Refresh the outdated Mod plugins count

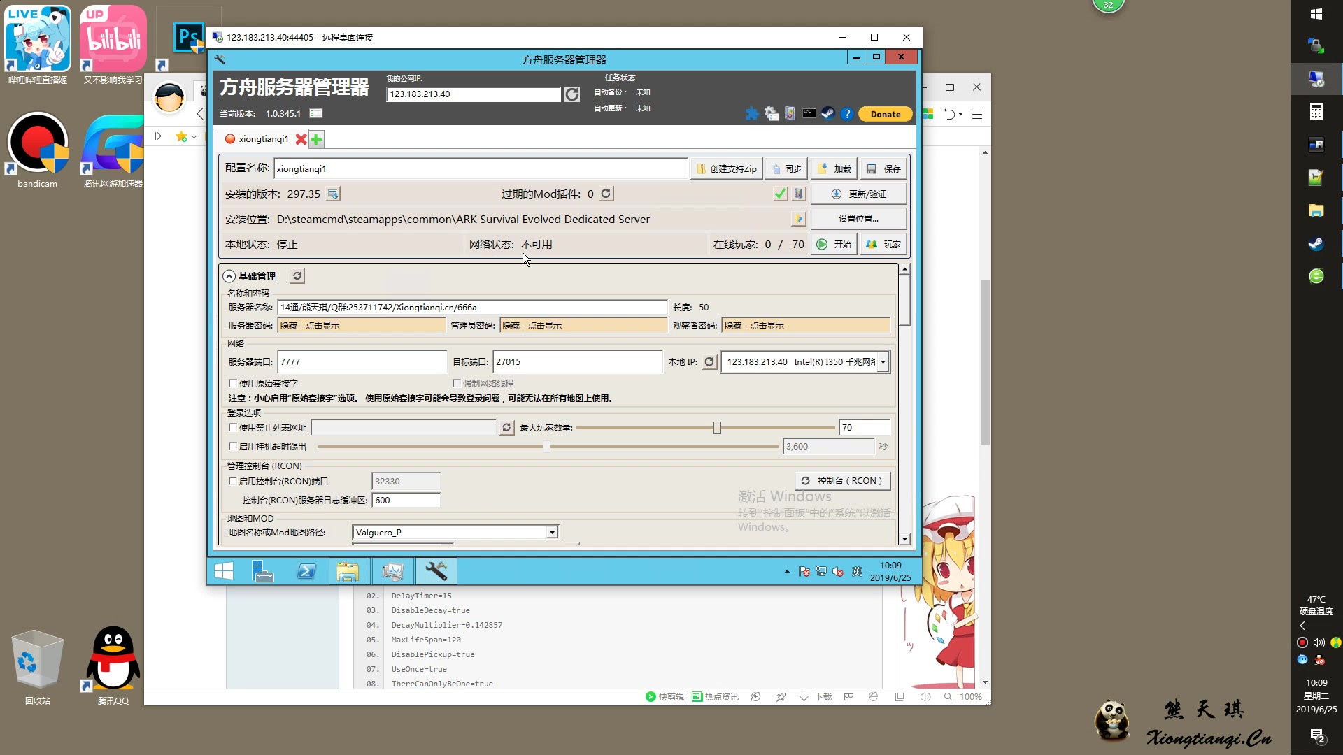tap(606, 194)
